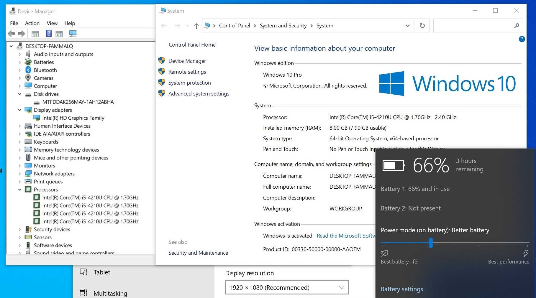
Task: Collapse the Disk drives node
Action: [20, 94]
